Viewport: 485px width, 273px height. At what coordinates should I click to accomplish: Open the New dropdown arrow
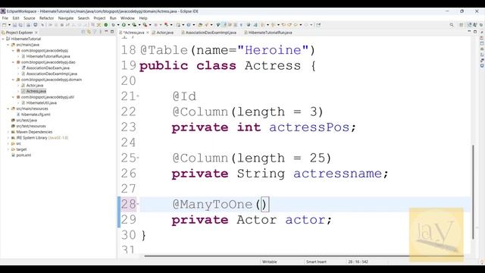tap(9, 25)
